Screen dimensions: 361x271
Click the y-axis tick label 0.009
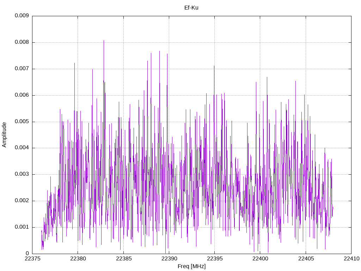coord(22,16)
